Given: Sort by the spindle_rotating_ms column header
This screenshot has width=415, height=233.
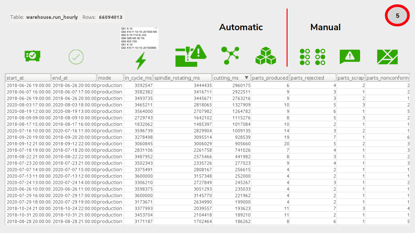Looking at the screenshot, I should [183, 78].
